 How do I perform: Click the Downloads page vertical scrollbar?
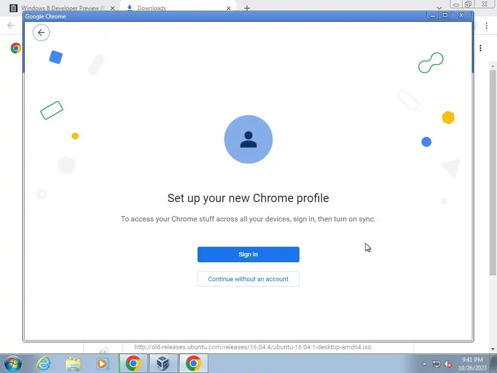point(492,171)
